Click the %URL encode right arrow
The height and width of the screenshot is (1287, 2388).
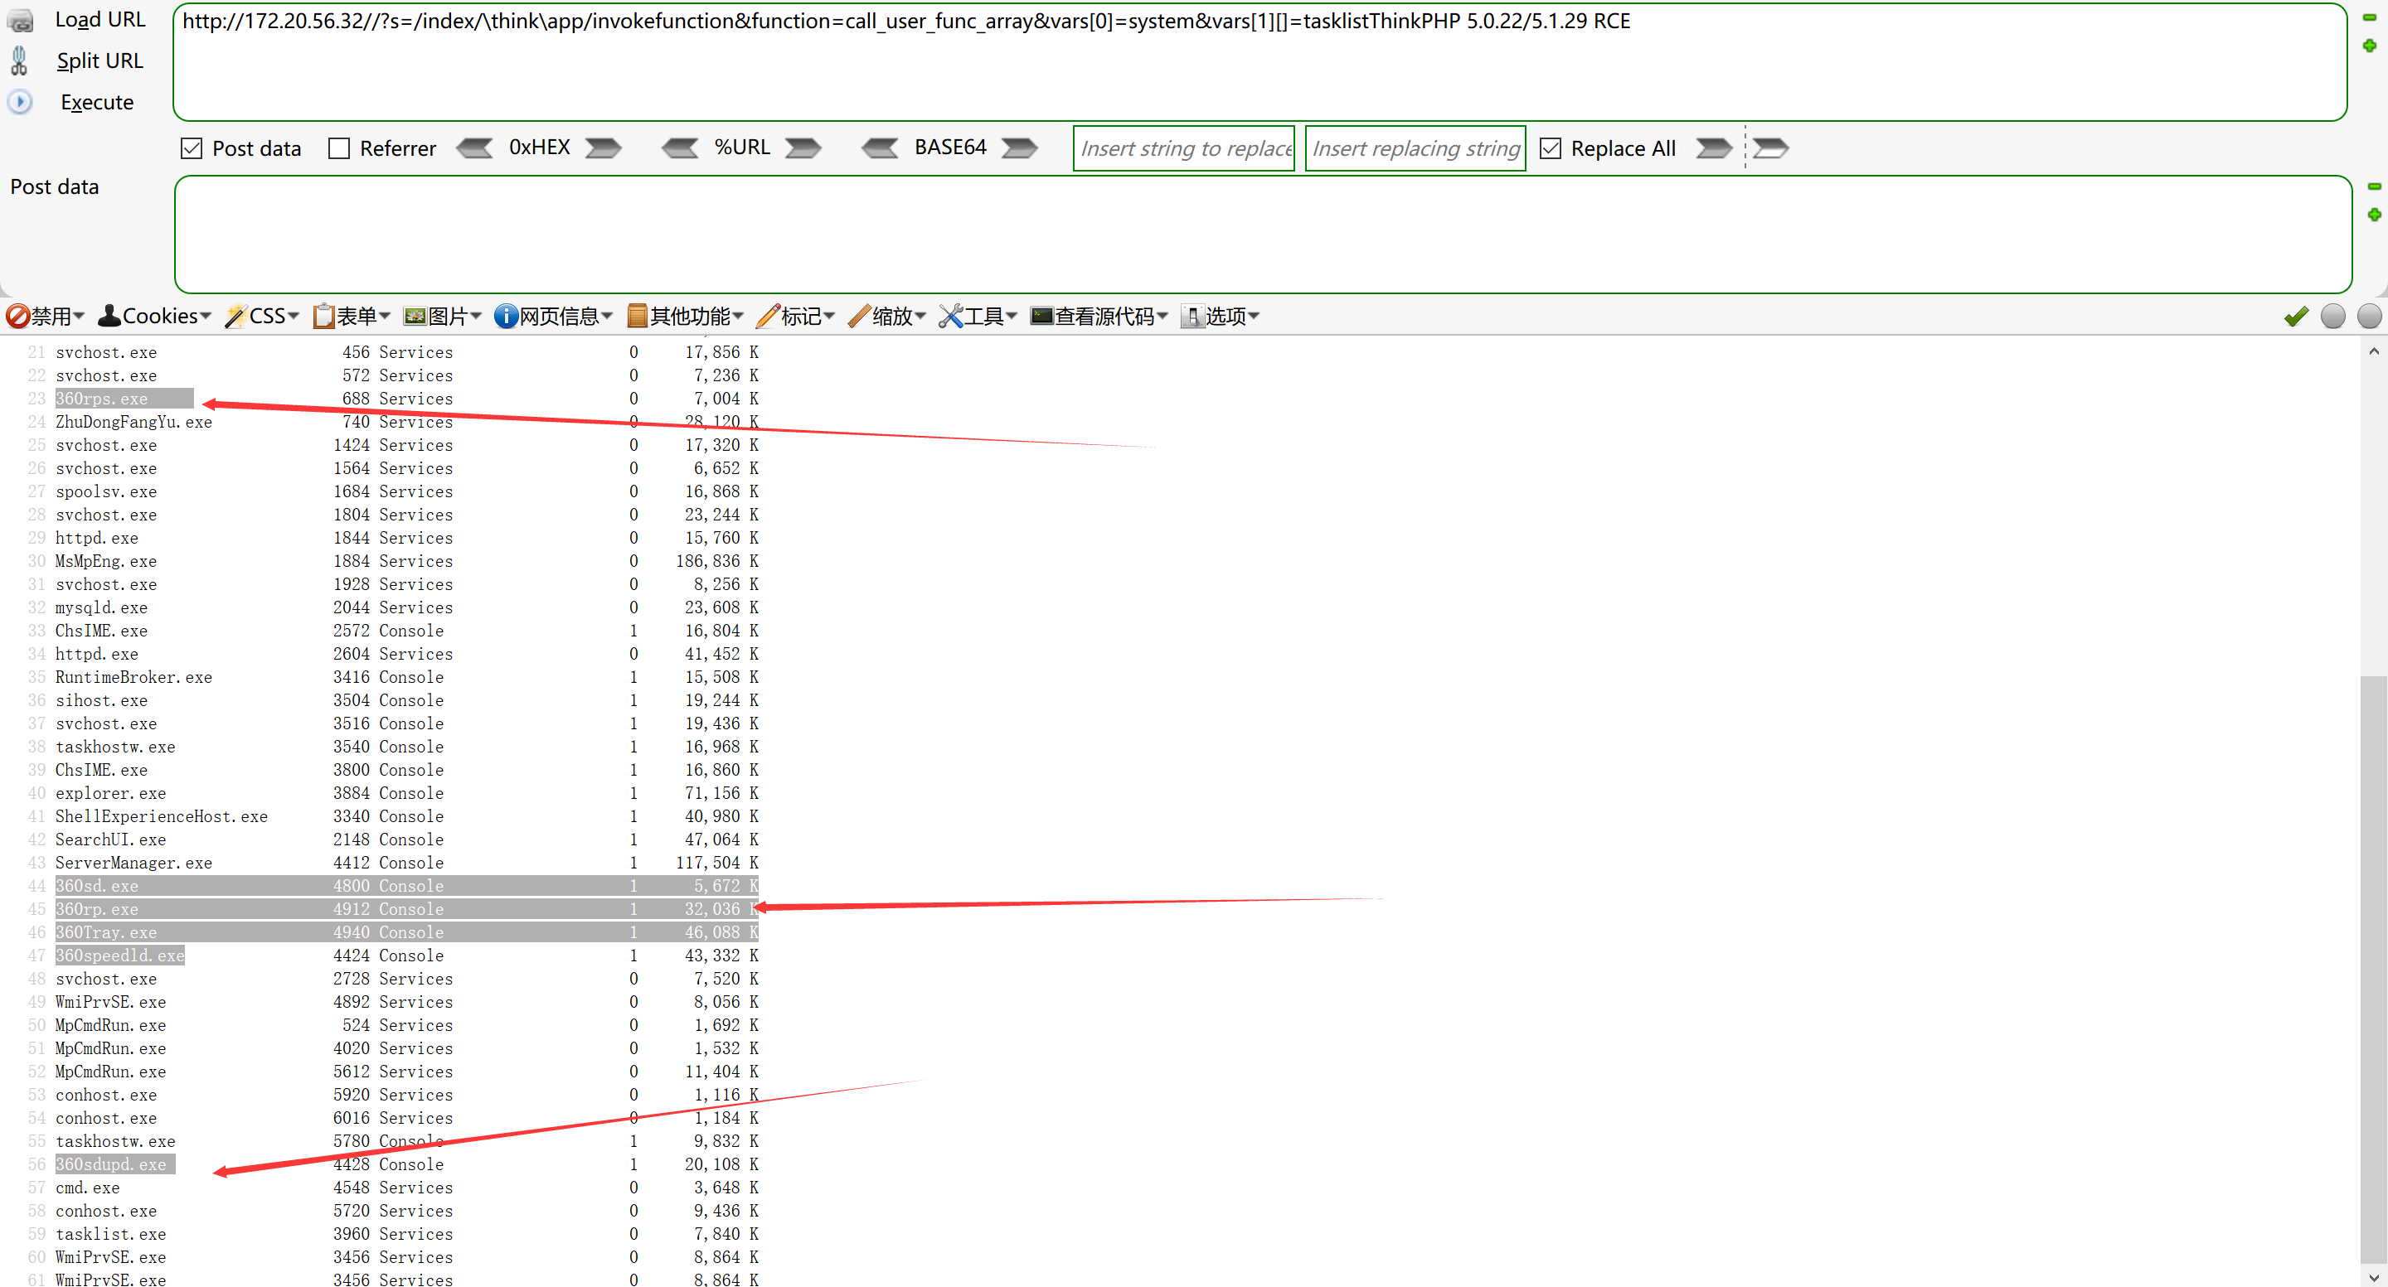(x=803, y=148)
